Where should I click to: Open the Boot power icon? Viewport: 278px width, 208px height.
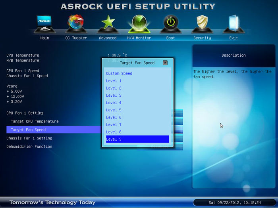170,25
